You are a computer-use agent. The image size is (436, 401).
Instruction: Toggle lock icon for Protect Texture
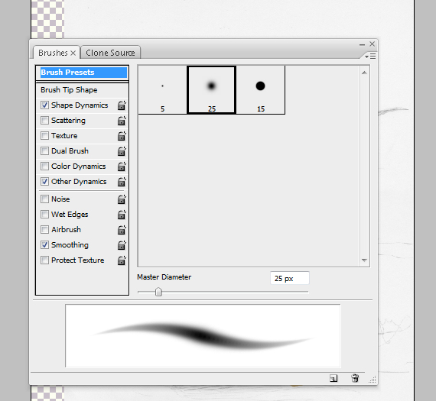click(122, 260)
